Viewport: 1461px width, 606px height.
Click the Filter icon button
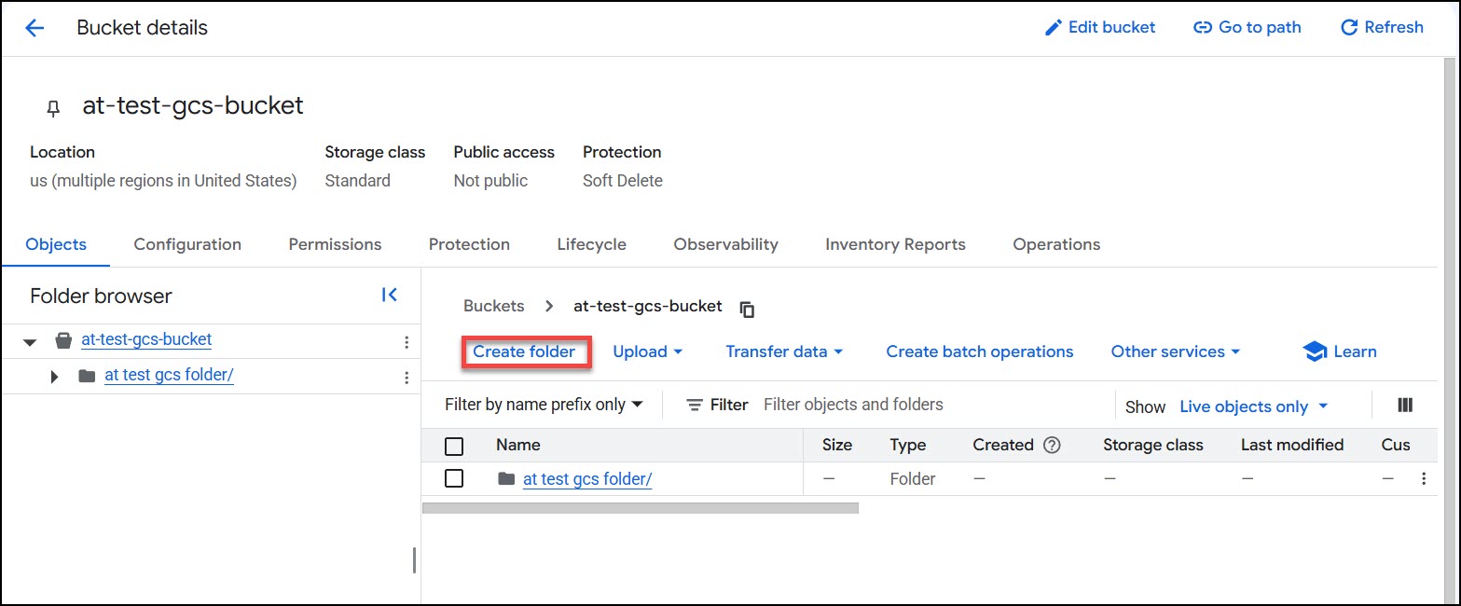tap(716, 405)
